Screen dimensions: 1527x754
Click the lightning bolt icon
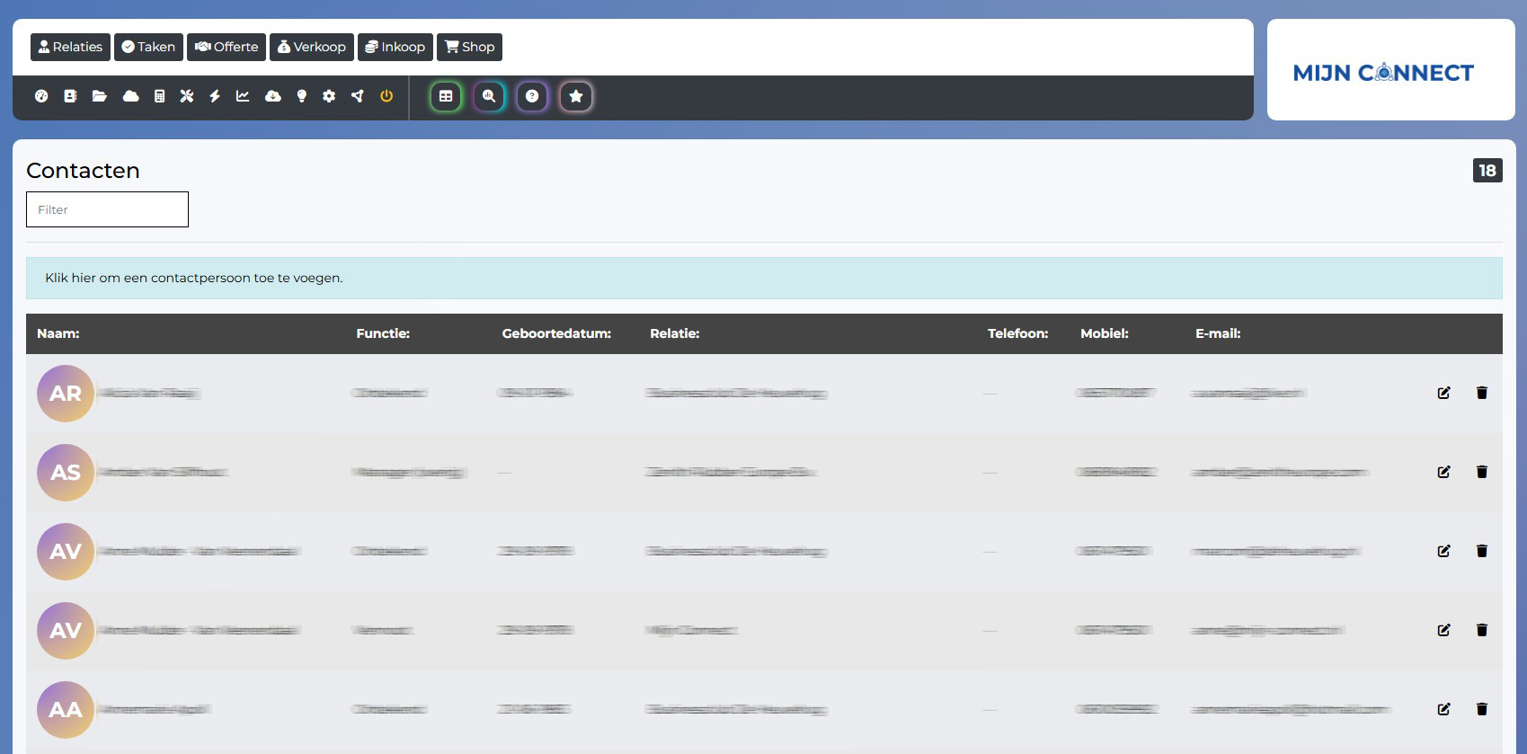[215, 96]
